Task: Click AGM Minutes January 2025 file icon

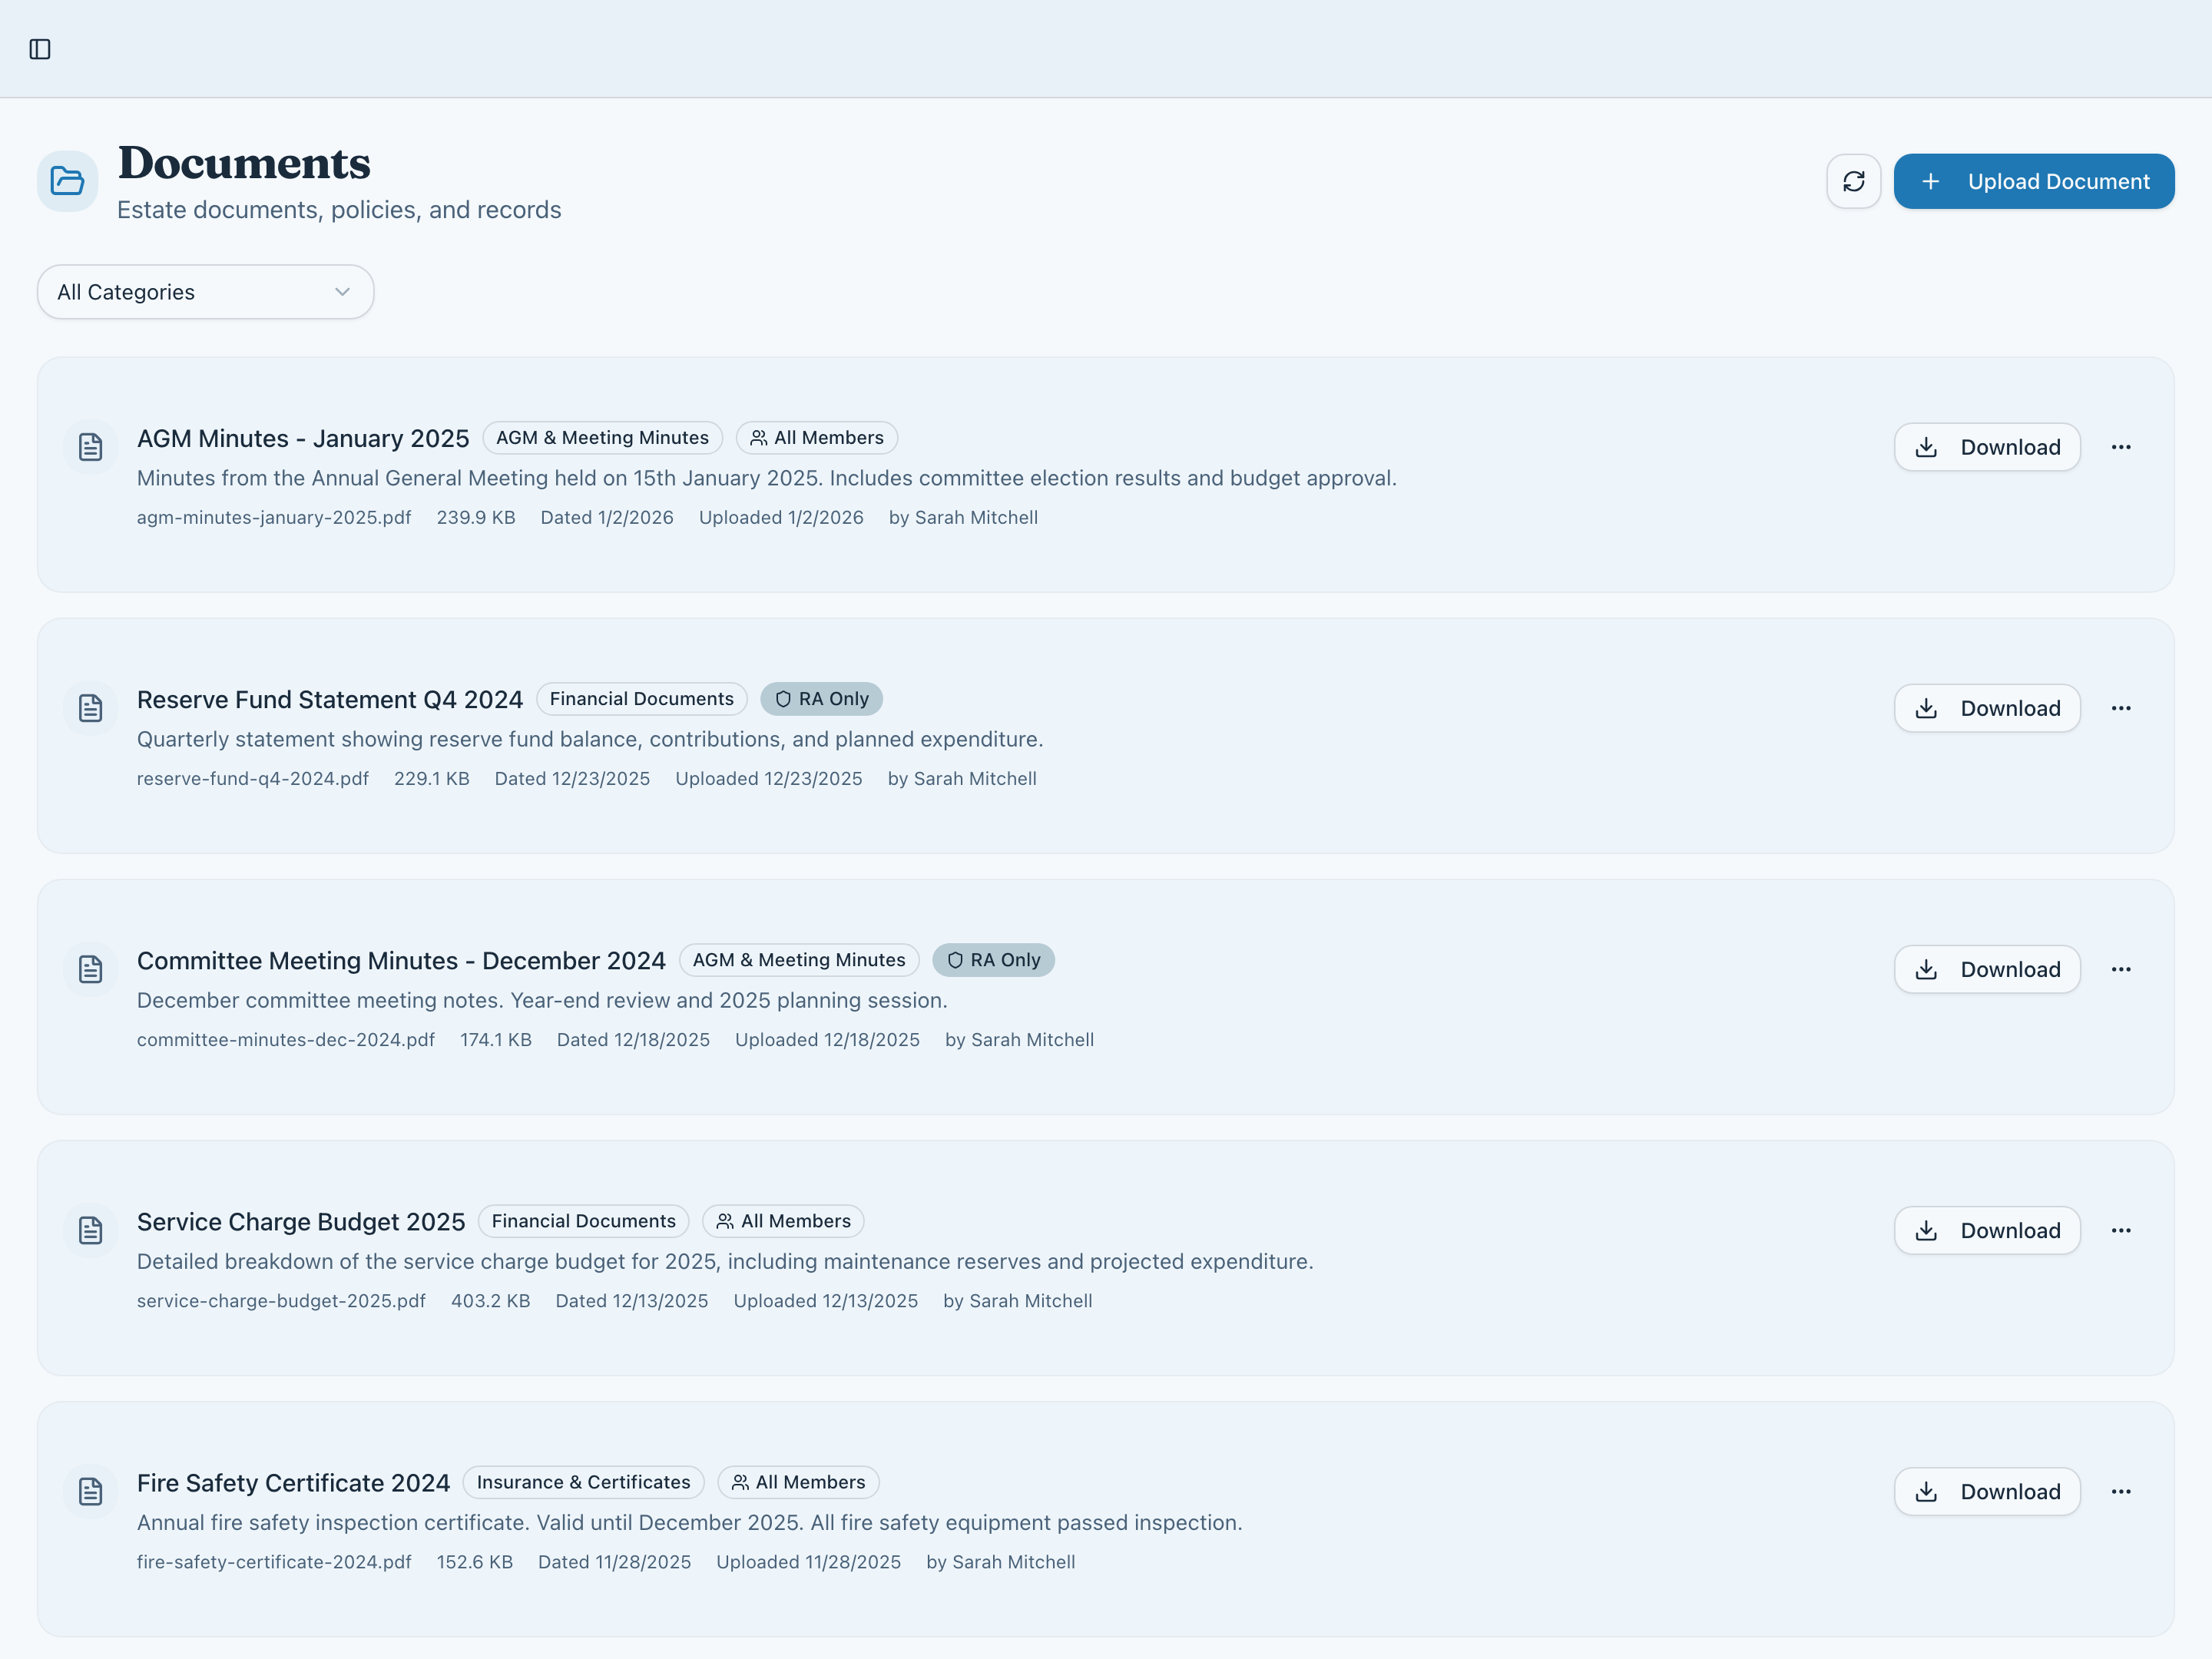Action: click(x=91, y=447)
